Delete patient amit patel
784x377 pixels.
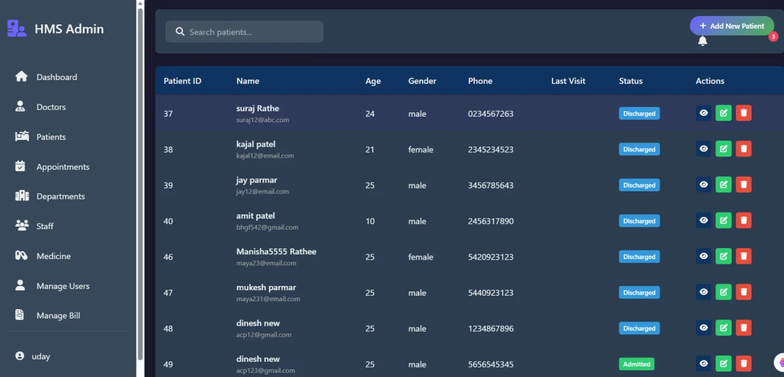click(x=744, y=221)
